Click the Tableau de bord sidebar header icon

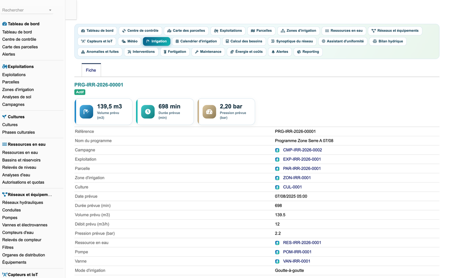pos(4,24)
